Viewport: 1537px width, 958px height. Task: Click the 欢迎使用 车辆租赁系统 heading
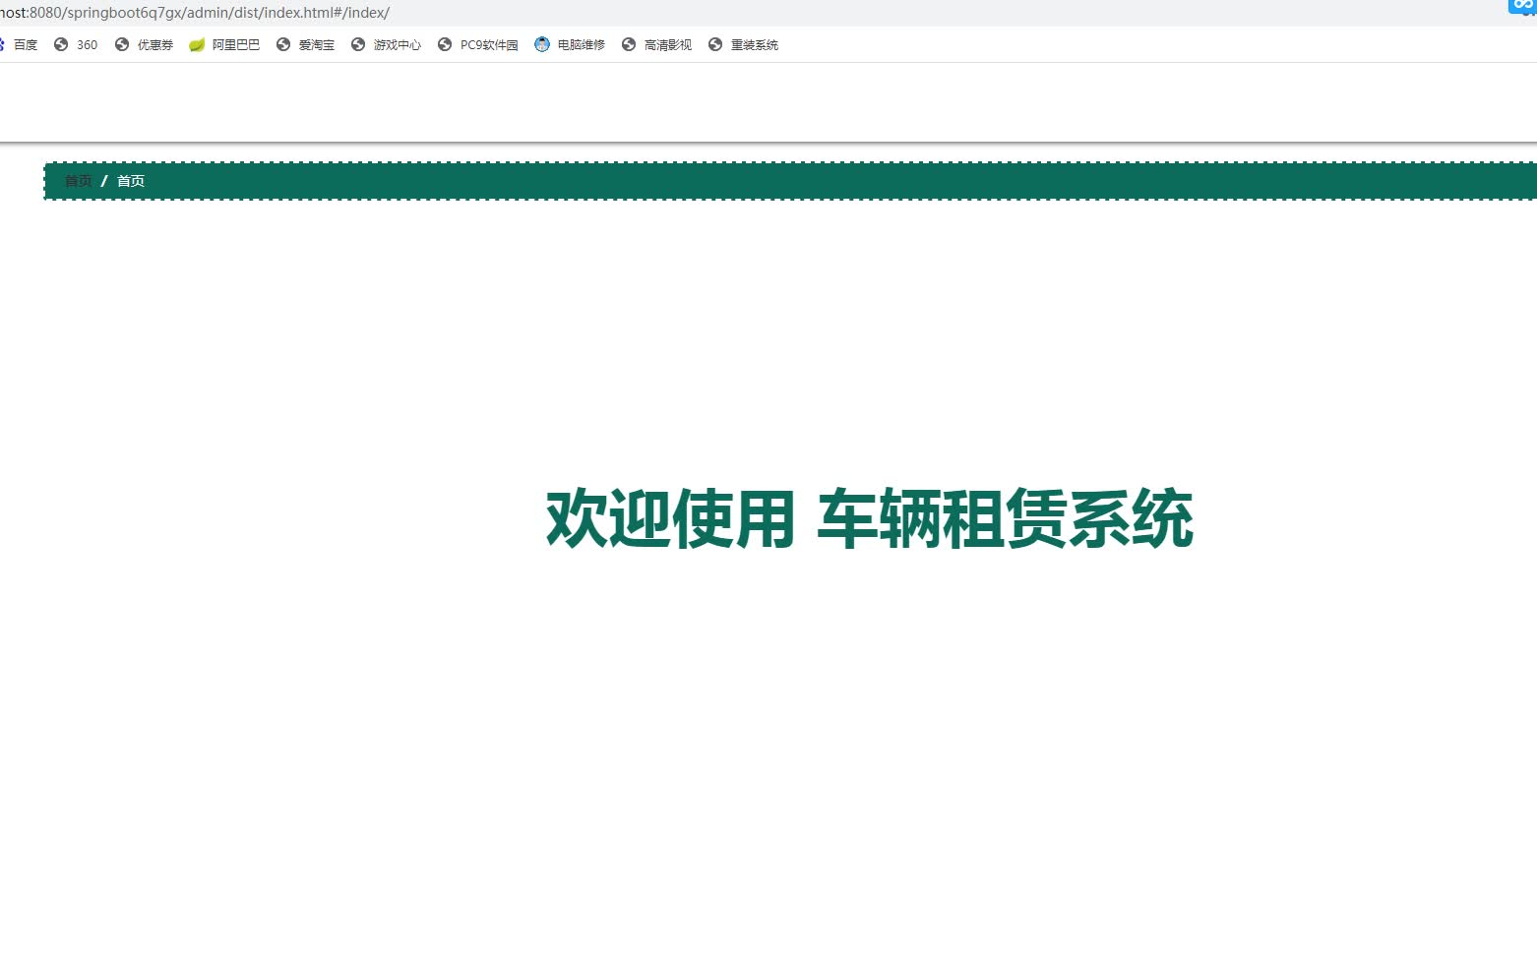[x=870, y=518]
